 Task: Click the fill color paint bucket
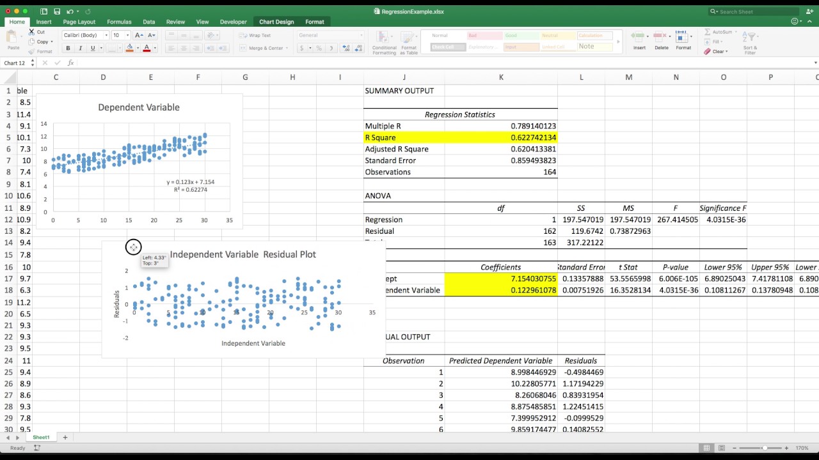[129, 48]
